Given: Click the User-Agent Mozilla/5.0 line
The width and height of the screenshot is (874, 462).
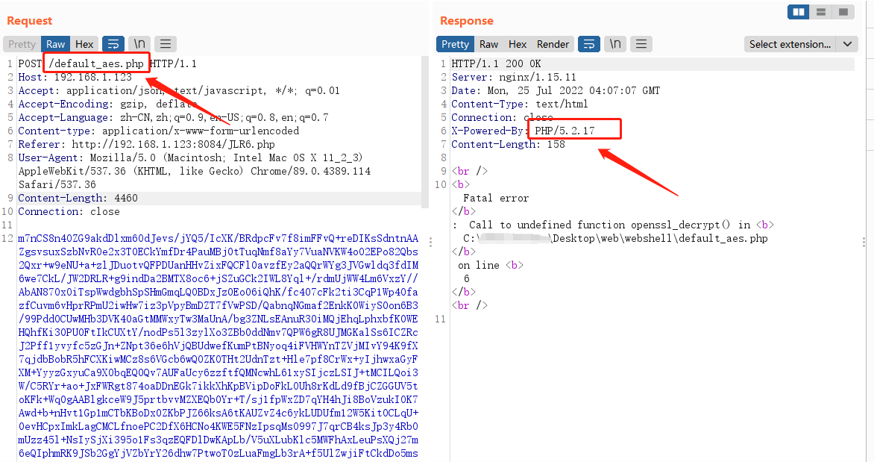Looking at the screenshot, I should tap(191, 158).
